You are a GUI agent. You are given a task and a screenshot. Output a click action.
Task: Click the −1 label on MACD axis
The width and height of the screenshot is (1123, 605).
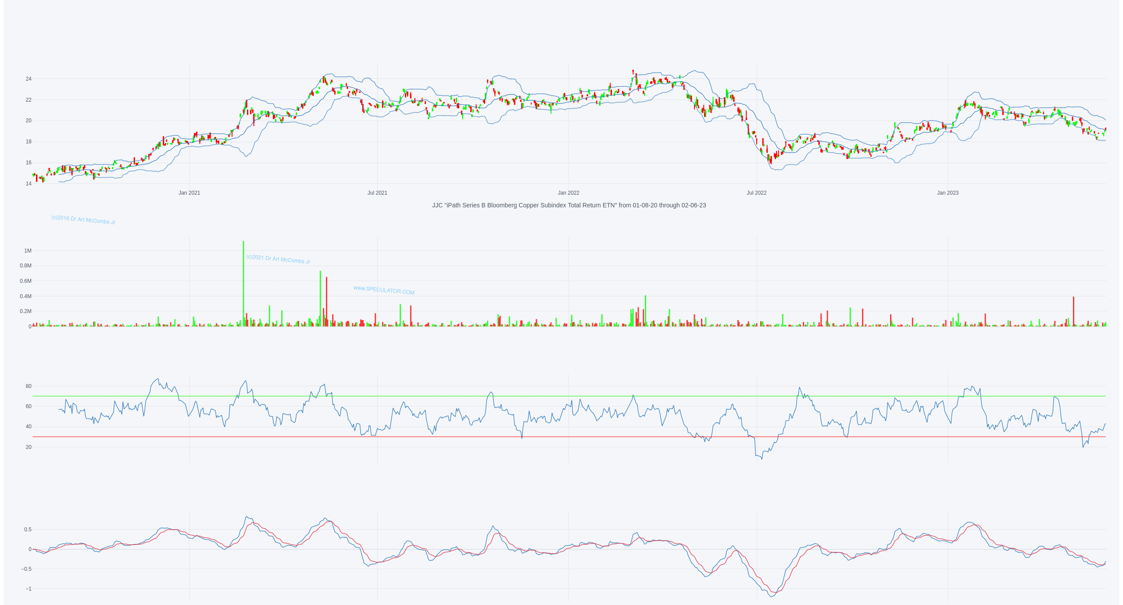tap(28, 589)
